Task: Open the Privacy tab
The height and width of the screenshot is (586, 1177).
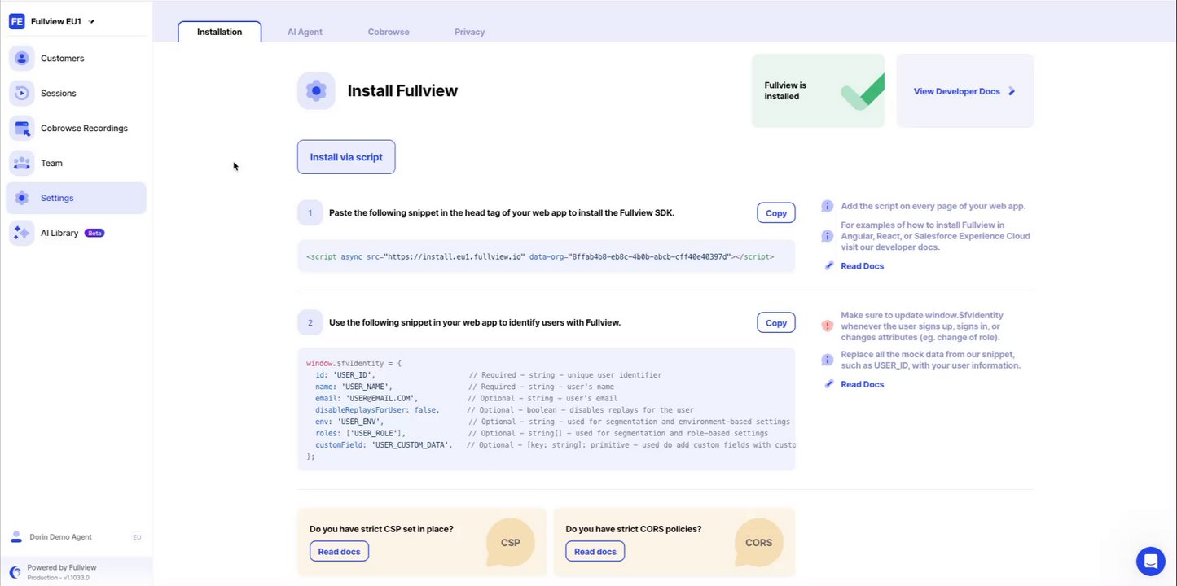Action: [x=469, y=32]
